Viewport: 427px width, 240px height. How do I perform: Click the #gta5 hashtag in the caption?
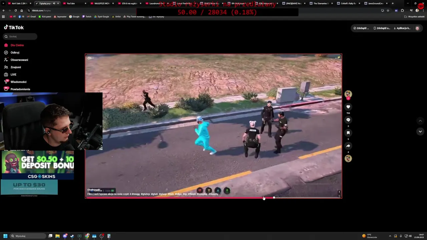pos(154,194)
